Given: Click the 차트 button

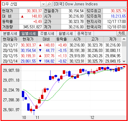Looking at the screenshot, I should coord(122,33).
